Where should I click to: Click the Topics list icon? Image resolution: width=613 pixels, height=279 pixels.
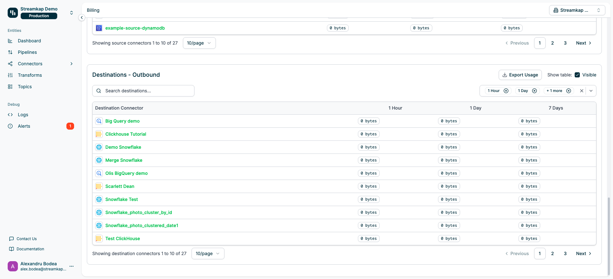pyautogui.click(x=10, y=87)
